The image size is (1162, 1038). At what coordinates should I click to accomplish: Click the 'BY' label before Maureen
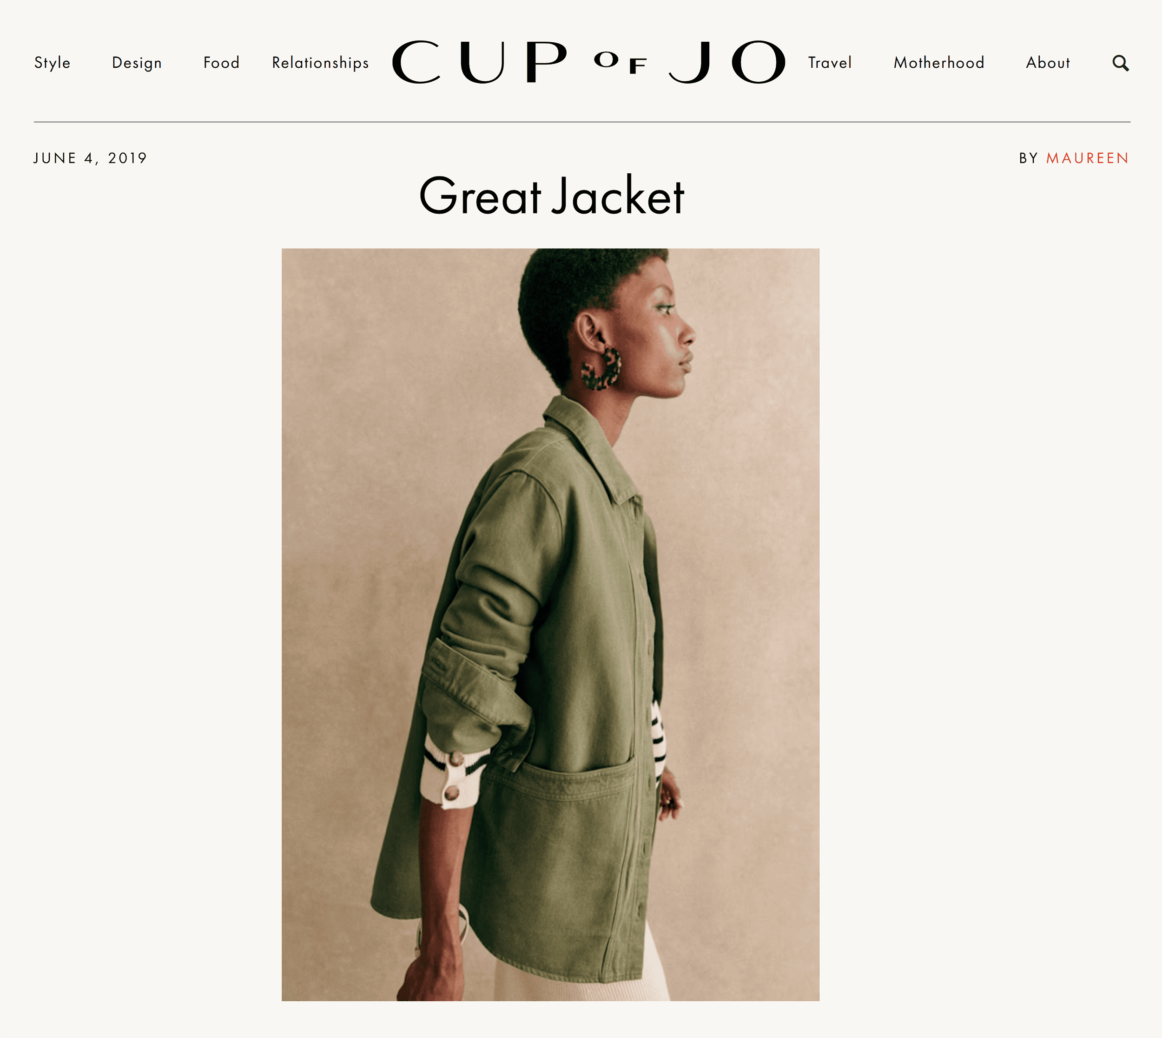(x=1029, y=158)
